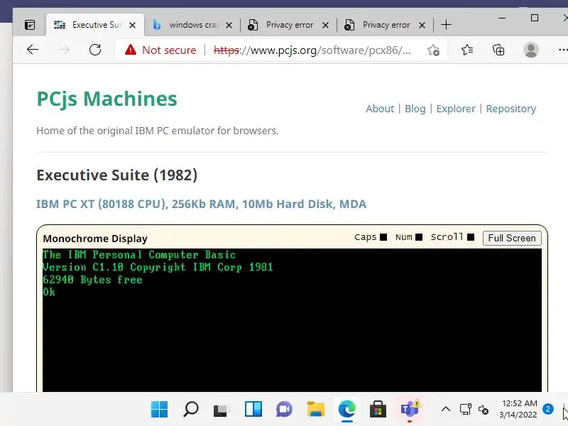This screenshot has width=568, height=426.
Task: Open Microsoft Teams from taskbar
Action: (x=410, y=410)
